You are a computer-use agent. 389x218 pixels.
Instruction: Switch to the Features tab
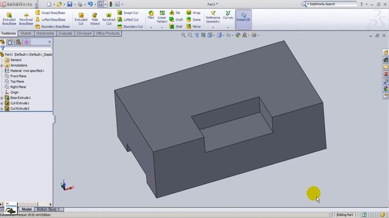click(x=9, y=33)
